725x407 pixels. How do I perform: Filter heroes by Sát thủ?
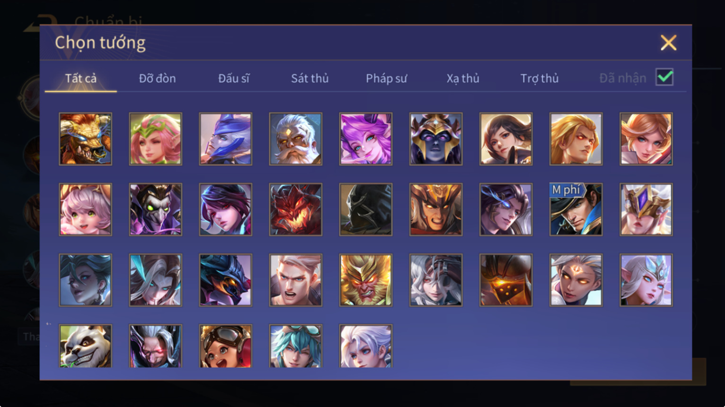pyautogui.click(x=310, y=78)
